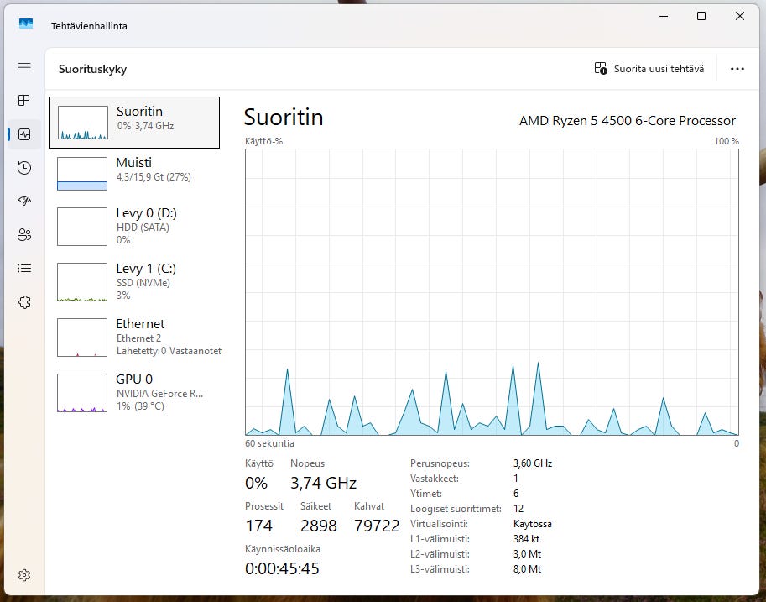Maximize the Tehtävienhallinta window
This screenshot has width=766, height=602.
click(701, 16)
